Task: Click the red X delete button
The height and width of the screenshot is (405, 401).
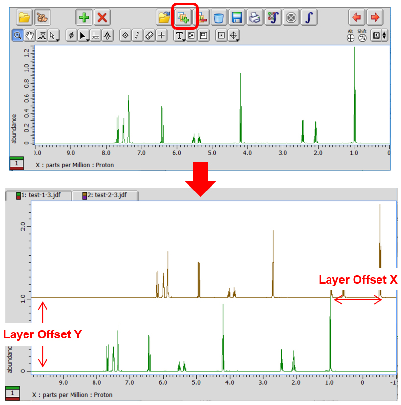Action: click(102, 18)
